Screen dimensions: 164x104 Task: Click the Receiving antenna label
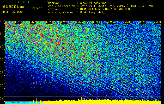pos(60,12)
